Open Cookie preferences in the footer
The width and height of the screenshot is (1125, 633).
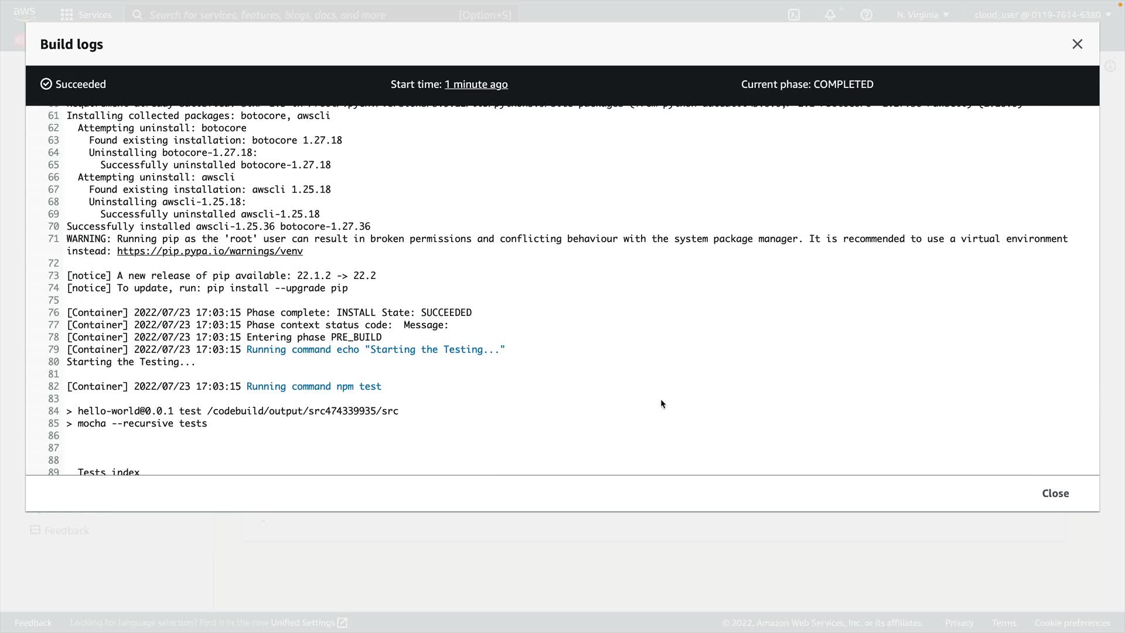1072,622
